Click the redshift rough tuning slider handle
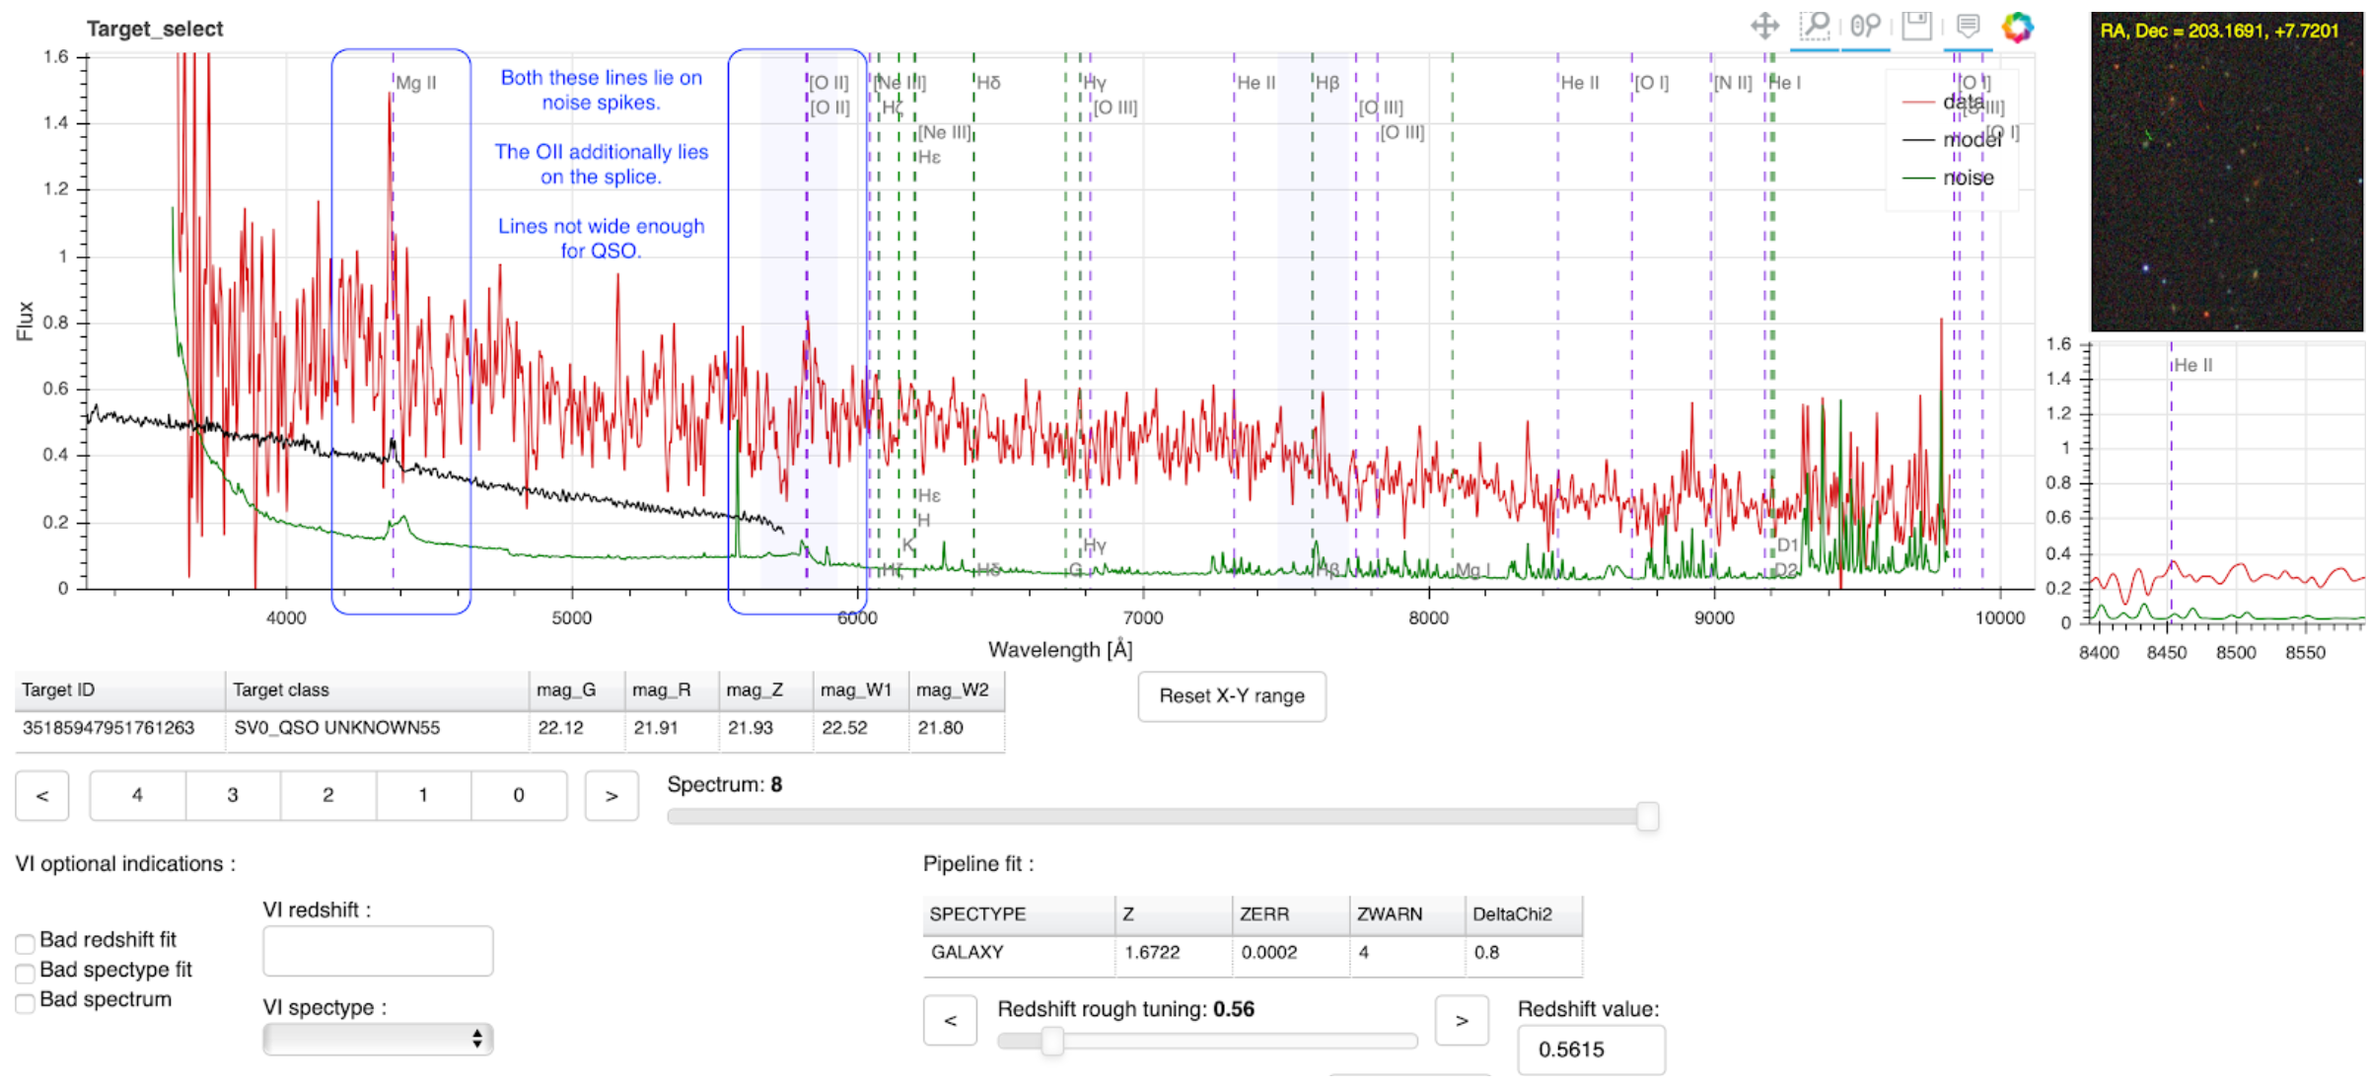Screen dimensions: 2369x1087 coord(1050,1041)
